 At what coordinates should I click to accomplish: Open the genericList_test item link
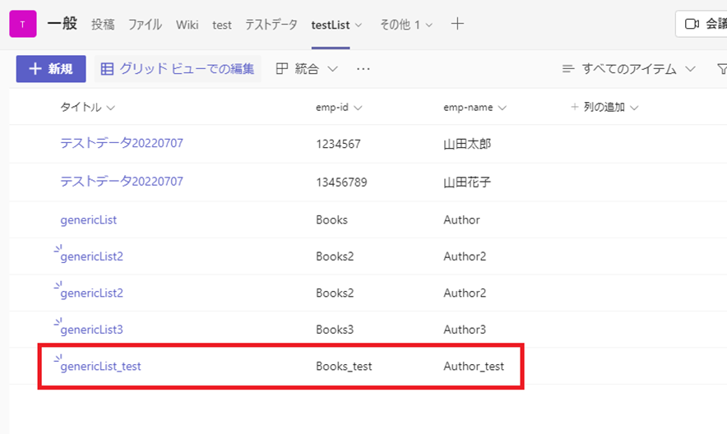[101, 367]
